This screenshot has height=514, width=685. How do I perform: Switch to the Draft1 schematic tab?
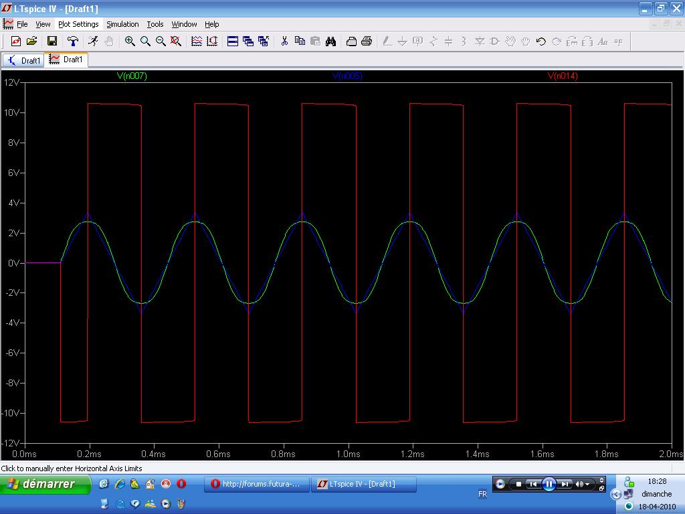point(23,60)
